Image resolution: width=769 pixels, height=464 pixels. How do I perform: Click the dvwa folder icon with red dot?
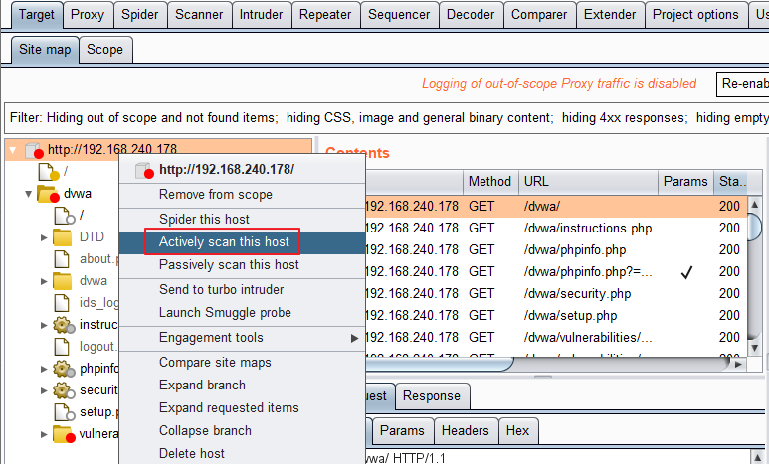[48, 194]
